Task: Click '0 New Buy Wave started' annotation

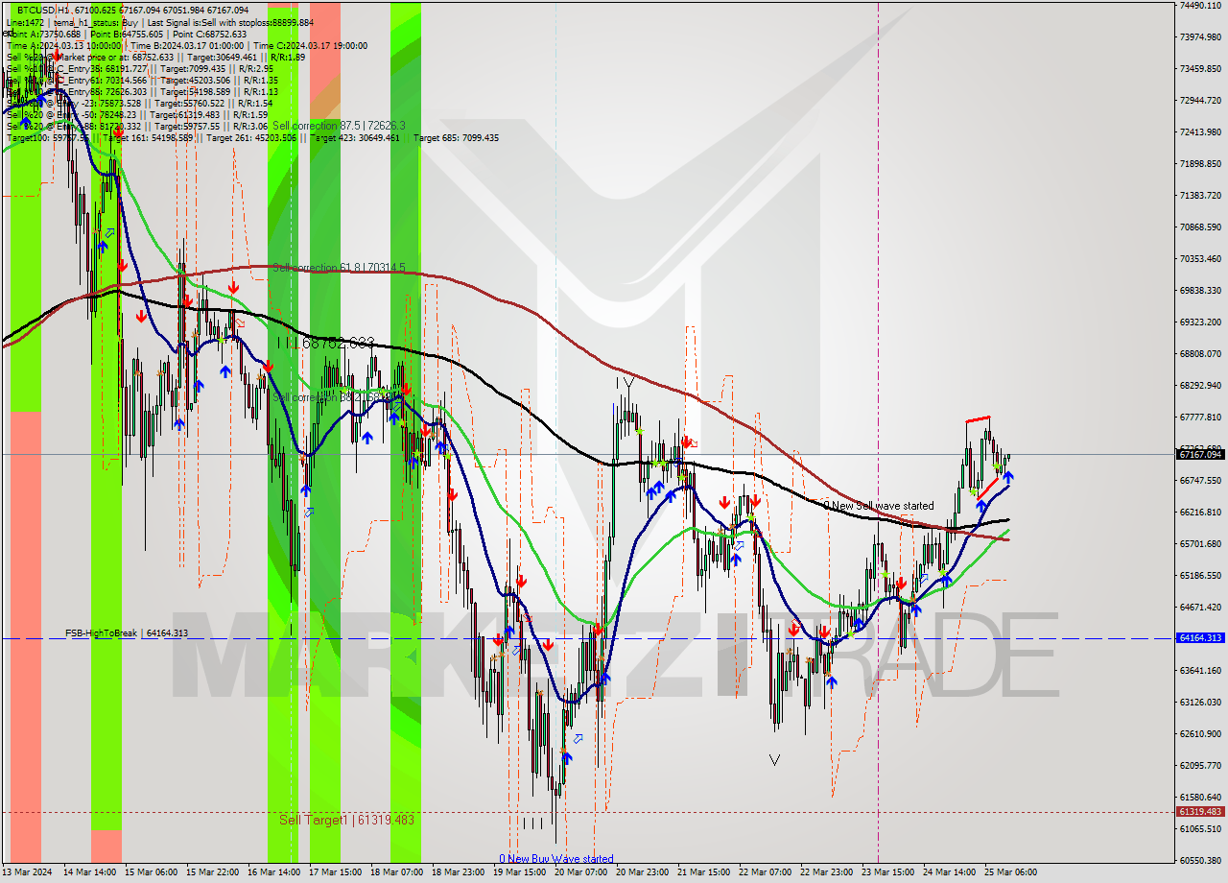Action: [555, 859]
